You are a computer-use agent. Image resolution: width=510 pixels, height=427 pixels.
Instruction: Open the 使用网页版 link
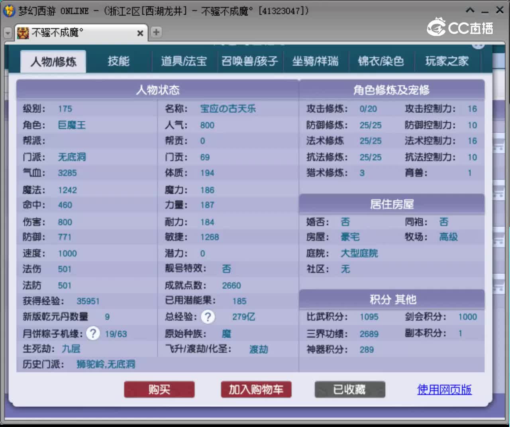click(x=444, y=389)
